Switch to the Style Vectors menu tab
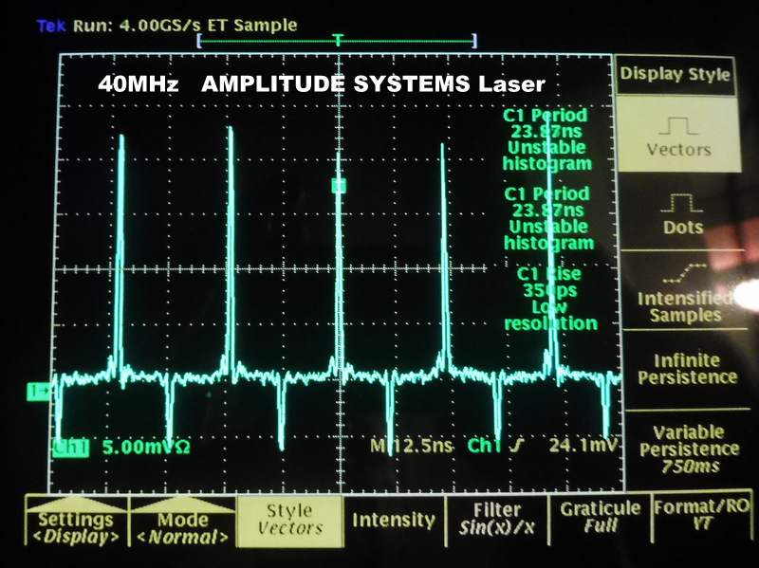 point(289,520)
